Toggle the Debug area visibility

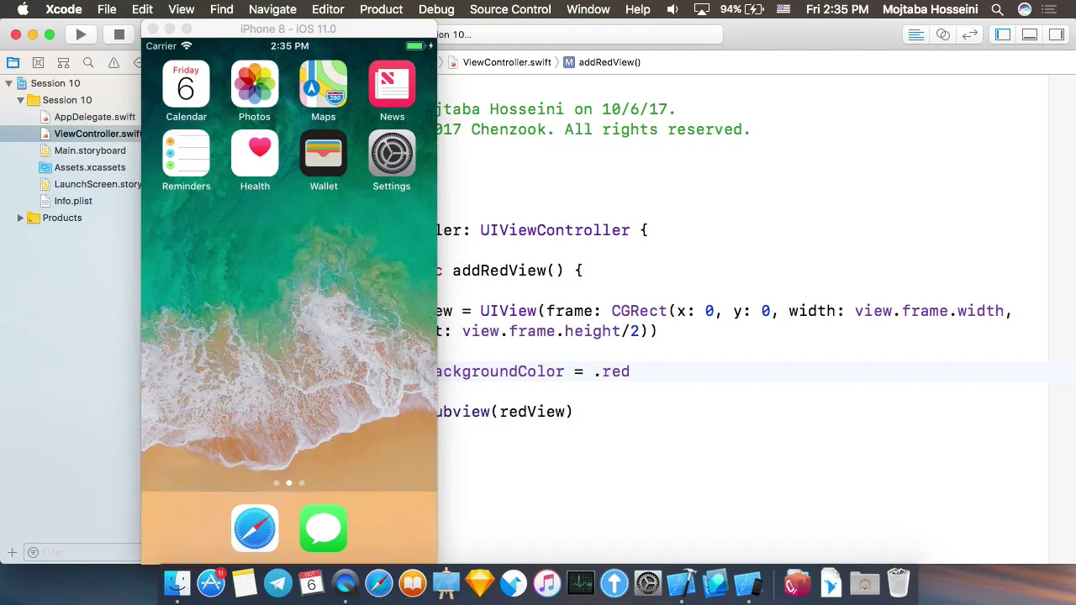coord(1030,34)
